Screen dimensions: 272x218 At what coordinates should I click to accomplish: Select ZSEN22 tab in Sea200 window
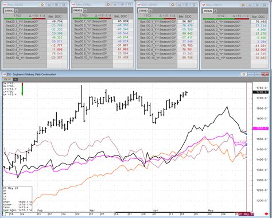[x=208, y=11]
